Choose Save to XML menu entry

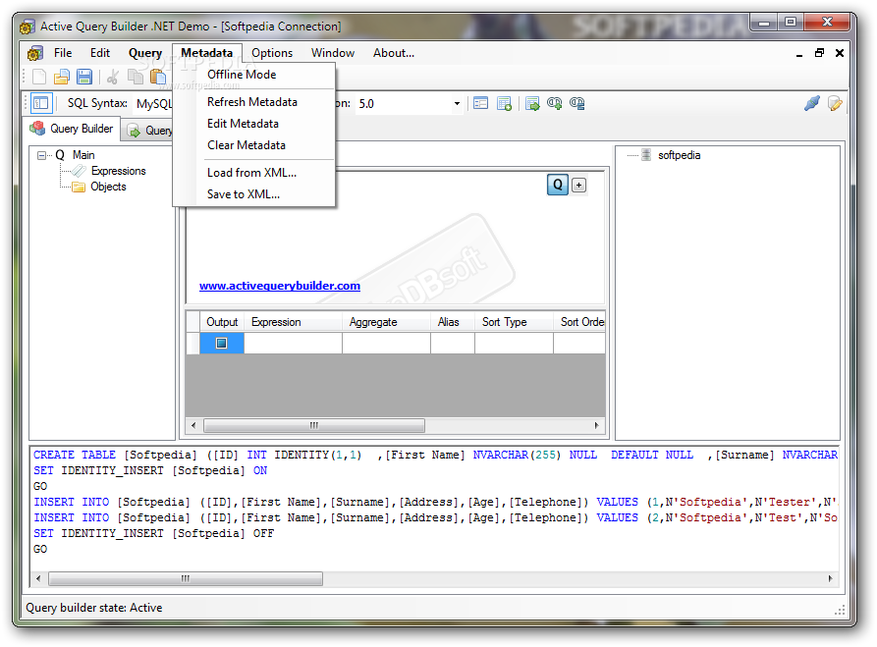point(254,194)
